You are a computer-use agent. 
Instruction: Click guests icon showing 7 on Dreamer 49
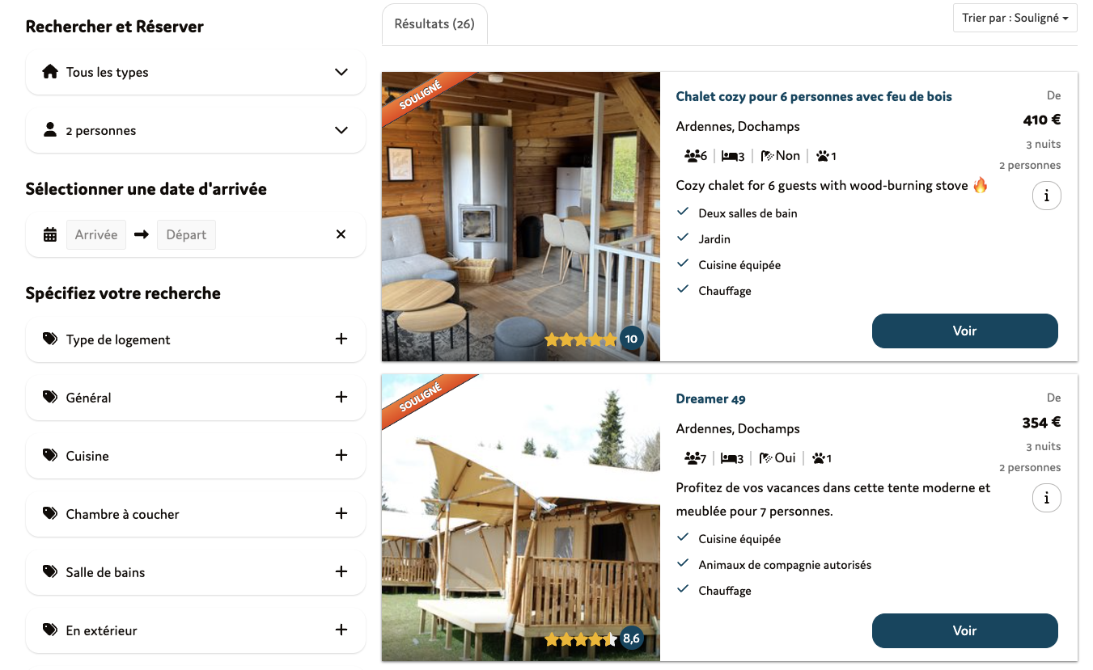click(693, 458)
